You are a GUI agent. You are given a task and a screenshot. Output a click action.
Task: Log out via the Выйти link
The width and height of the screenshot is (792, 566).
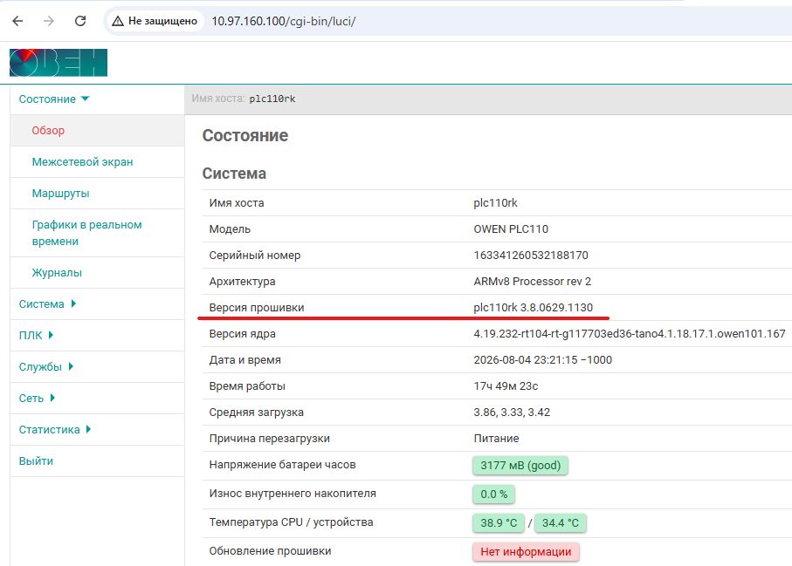[36, 461]
